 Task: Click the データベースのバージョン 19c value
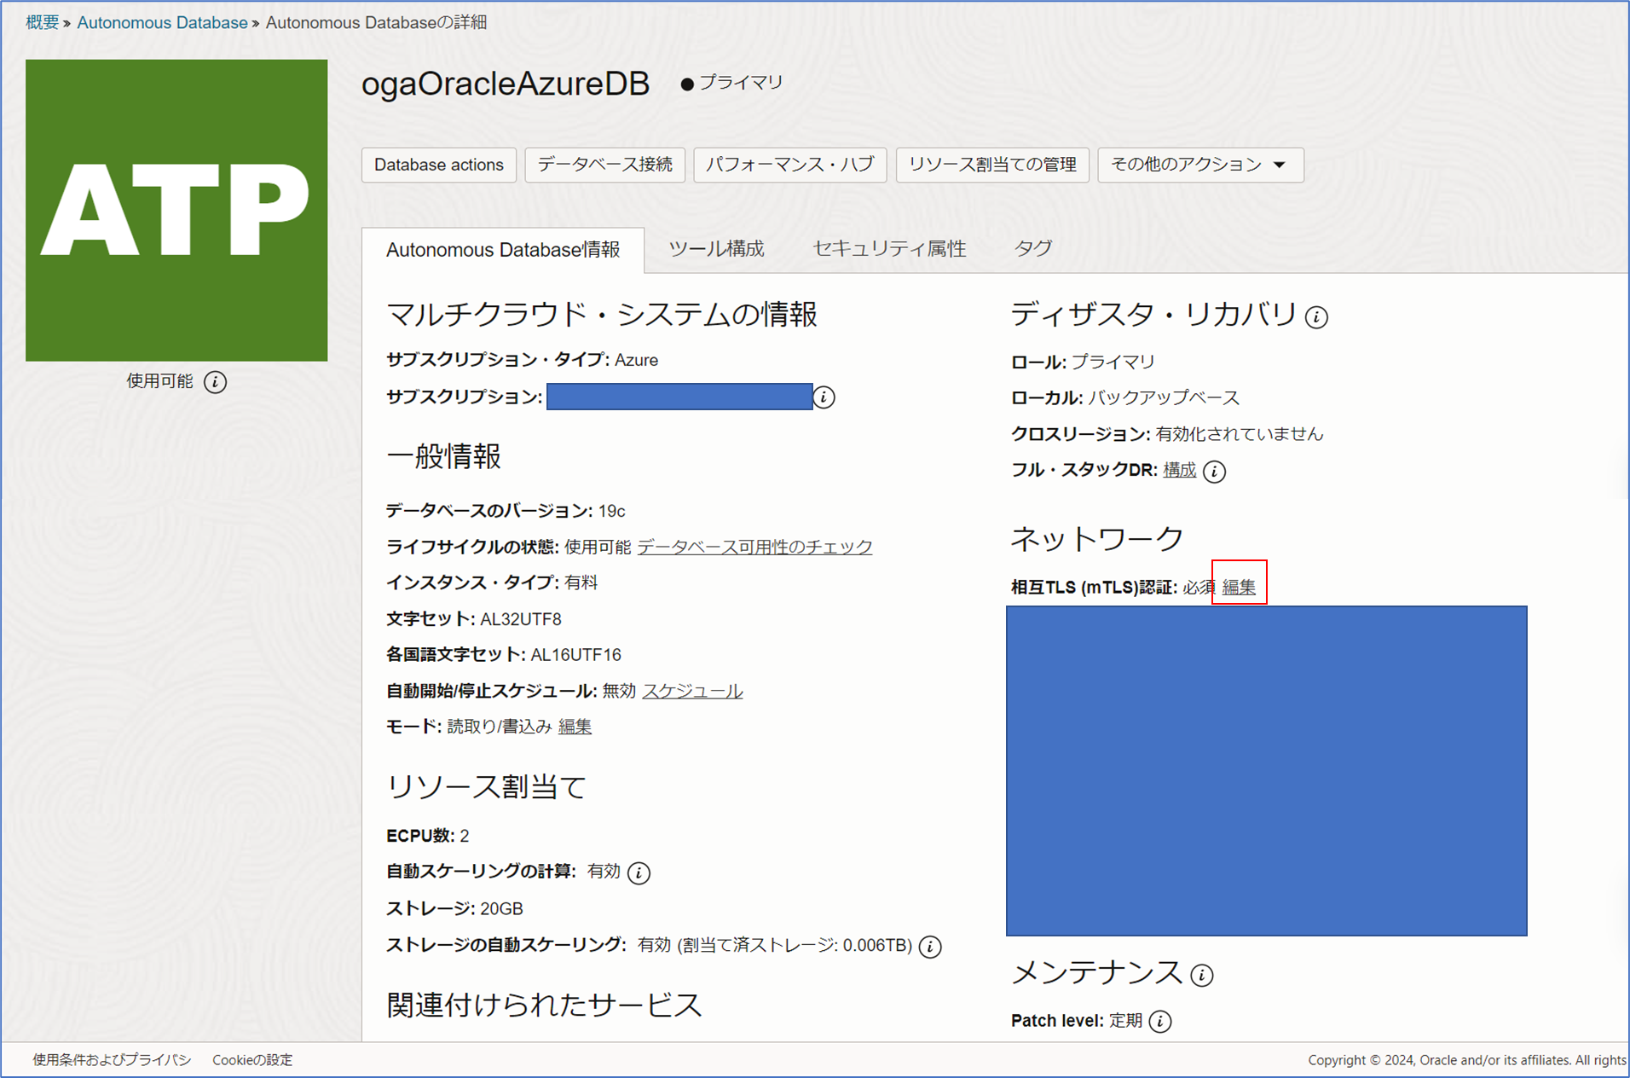tap(611, 511)
